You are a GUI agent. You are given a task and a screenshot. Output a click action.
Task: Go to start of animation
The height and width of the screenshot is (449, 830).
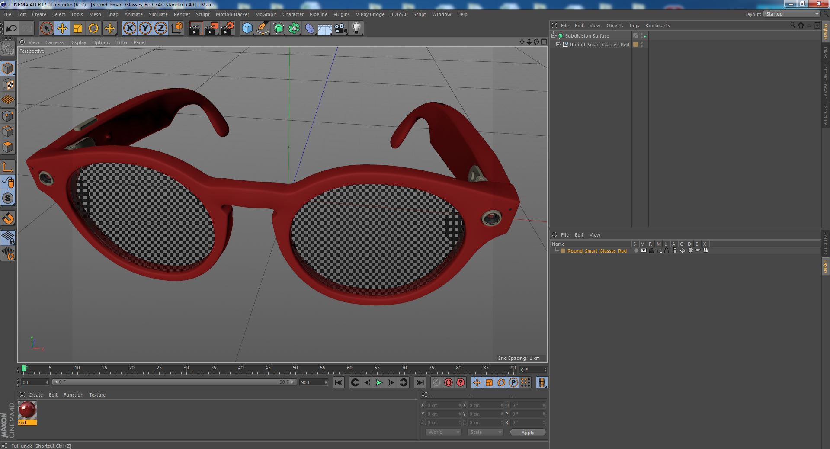(x=339, y=382)
